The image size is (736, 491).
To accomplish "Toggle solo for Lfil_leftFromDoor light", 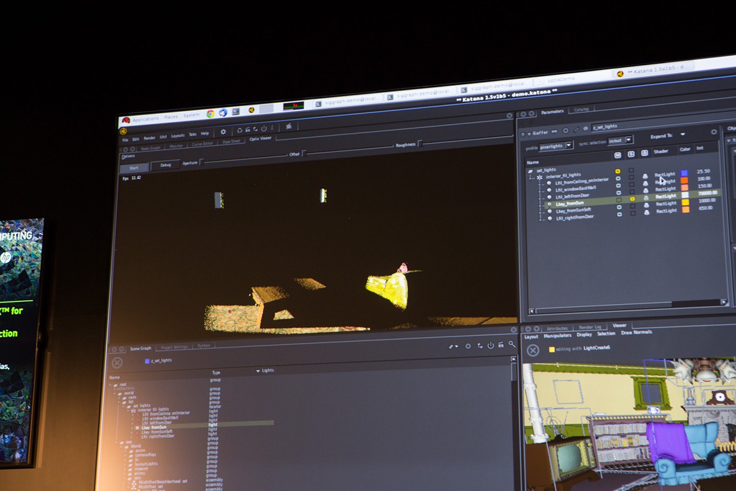I will click(x=632, y=192).
